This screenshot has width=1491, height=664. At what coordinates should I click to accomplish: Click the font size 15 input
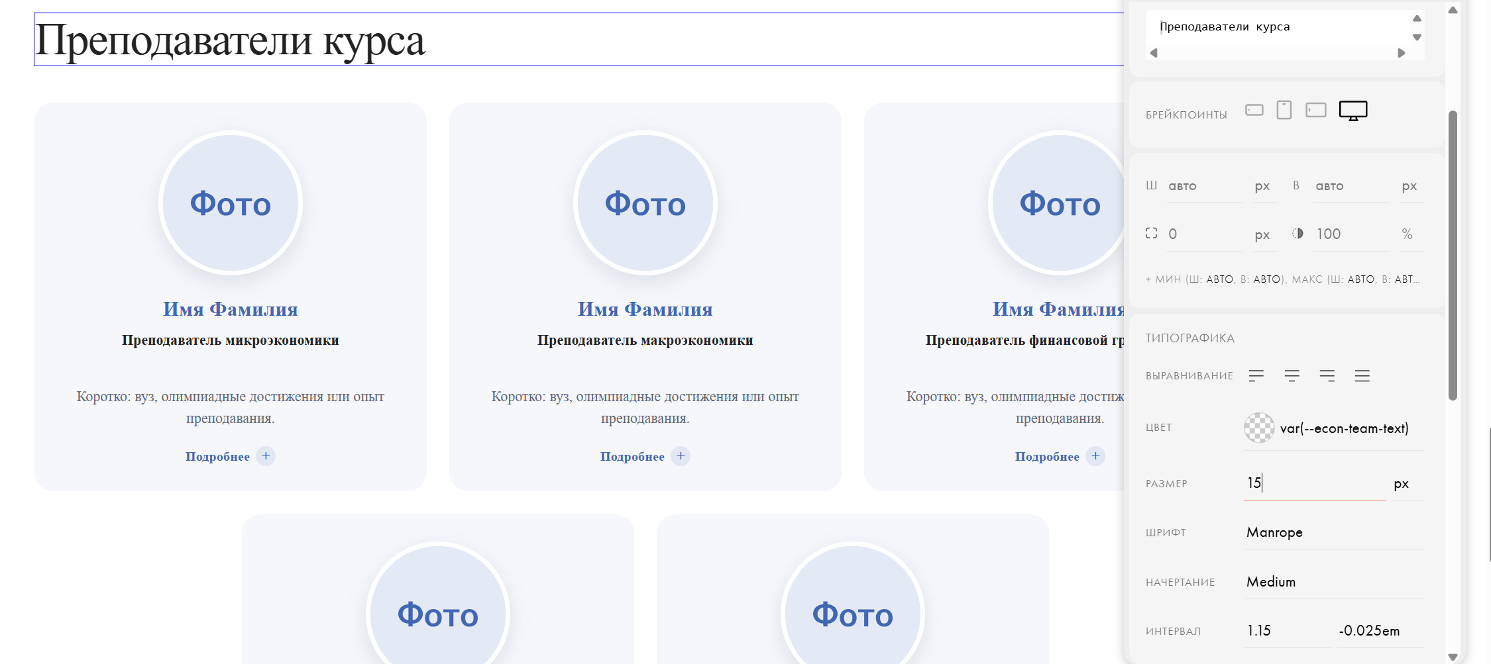coord(1315,483)
